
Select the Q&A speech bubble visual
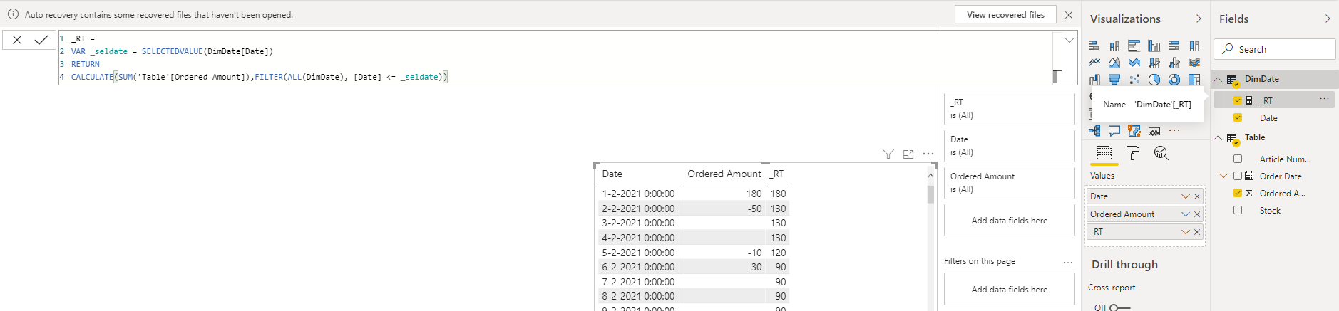pyautogui.click(x=1114, y=131)
